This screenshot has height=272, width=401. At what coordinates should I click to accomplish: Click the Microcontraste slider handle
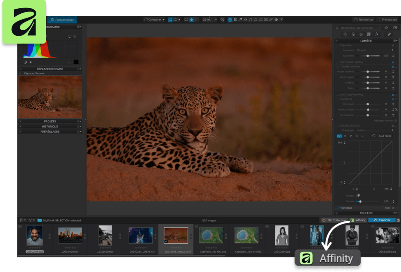pyautogui.click(x=368, y=109)
